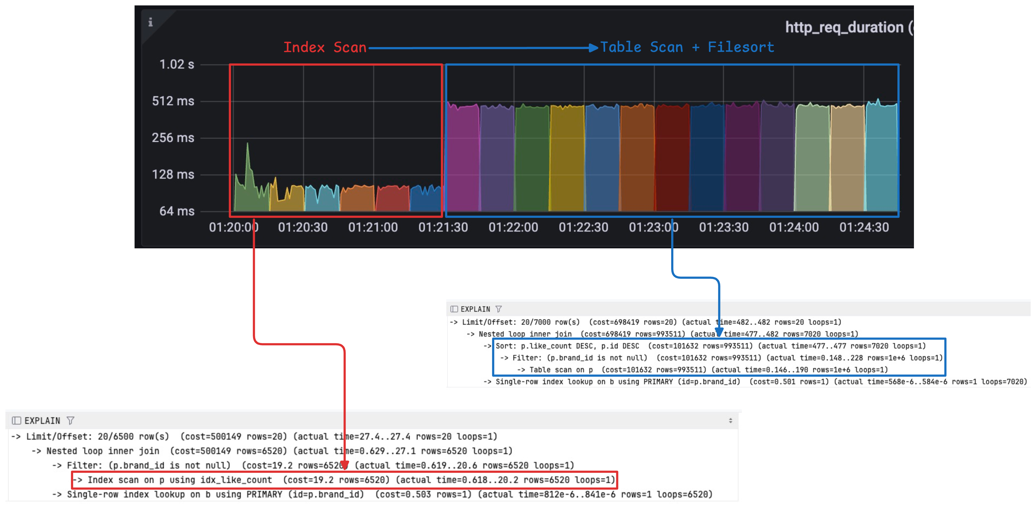The height and width of the screenshot is (514, 1036).
Task: Click the filter icon in lower EXPLAIN header
Action: tap(70, 420)
